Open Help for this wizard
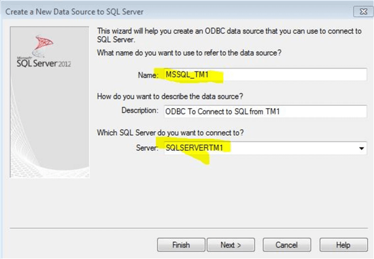Image resolution: width=374 pixels, height=259 pixels. (343, 245)
